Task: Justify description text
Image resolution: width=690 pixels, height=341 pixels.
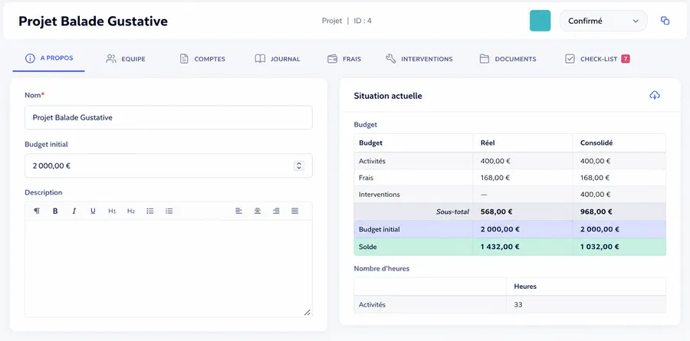Action: pyautogui.click(x=295, y=211)
